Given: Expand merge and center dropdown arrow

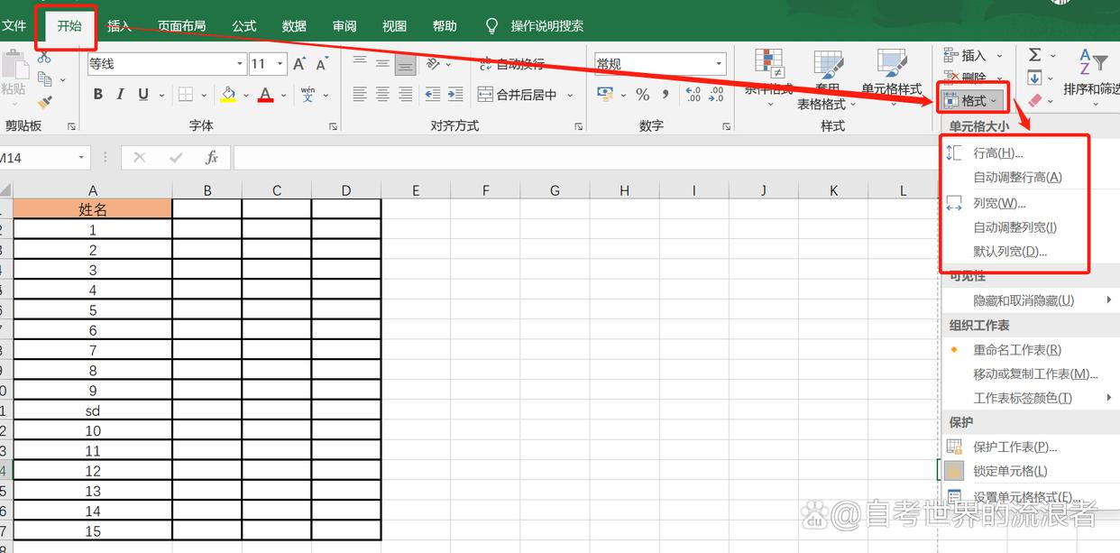Looking at the screenshot, I should coord(571,95).
